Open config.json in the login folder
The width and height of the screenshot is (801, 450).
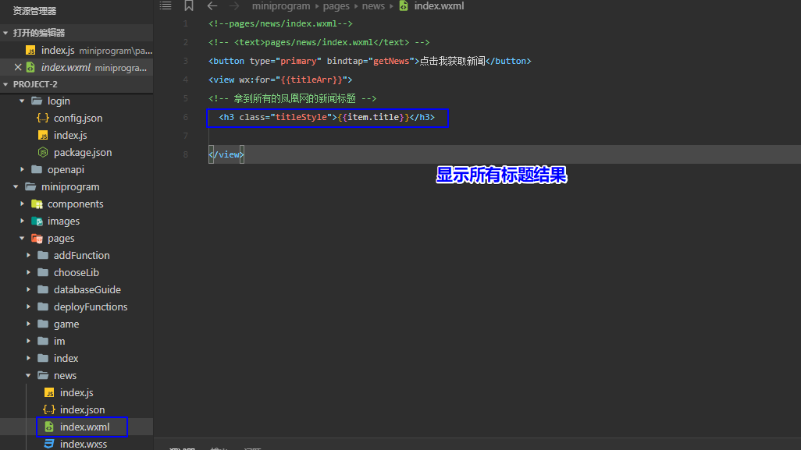(x=77, y=118)
